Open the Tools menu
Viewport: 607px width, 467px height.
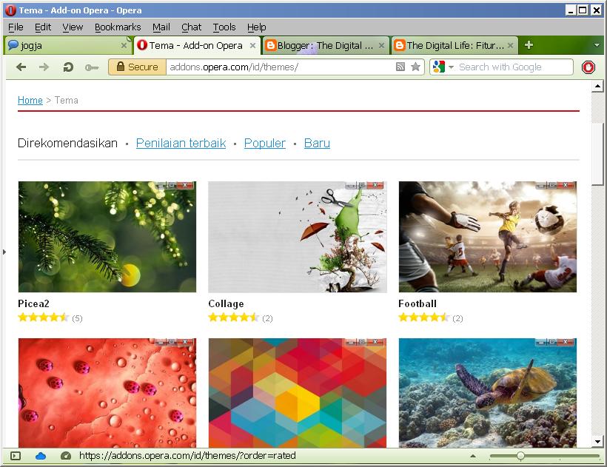[224, 27]
